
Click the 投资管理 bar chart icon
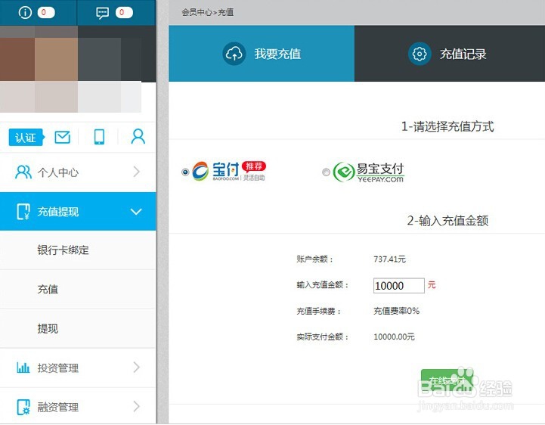[23, 368]
